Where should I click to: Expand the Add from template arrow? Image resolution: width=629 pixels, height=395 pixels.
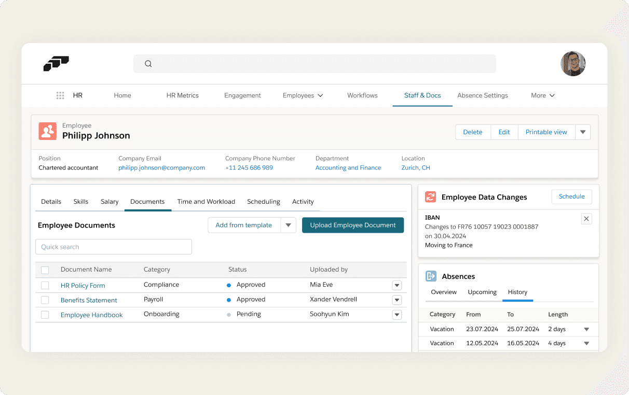point(289,225)
